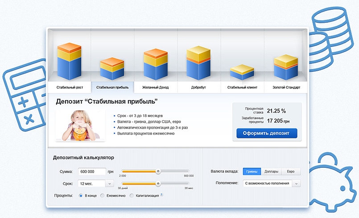This screenshot has height=218, width=359.
Task: Click the decorative calculator icon
Action: [25, 95]
